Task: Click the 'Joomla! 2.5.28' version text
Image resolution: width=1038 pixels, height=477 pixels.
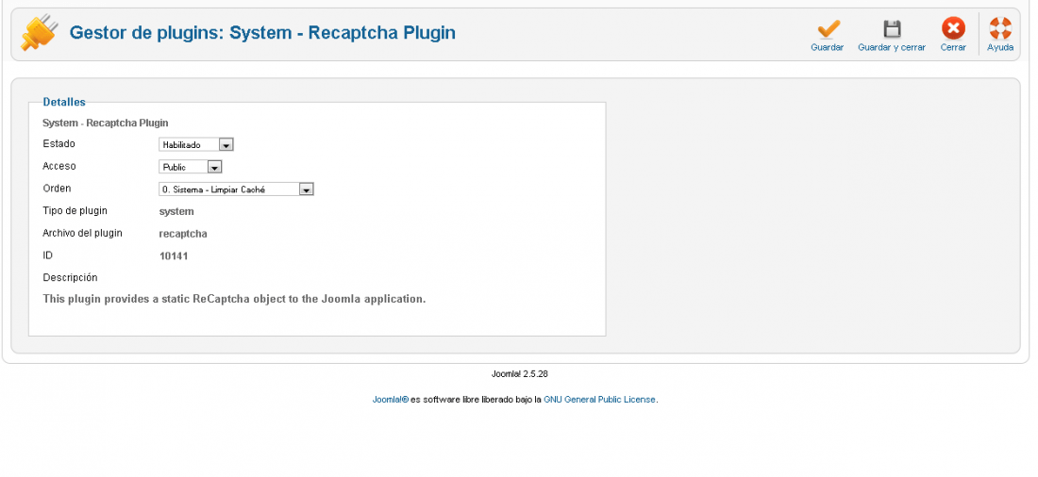Action: [520, 374]
